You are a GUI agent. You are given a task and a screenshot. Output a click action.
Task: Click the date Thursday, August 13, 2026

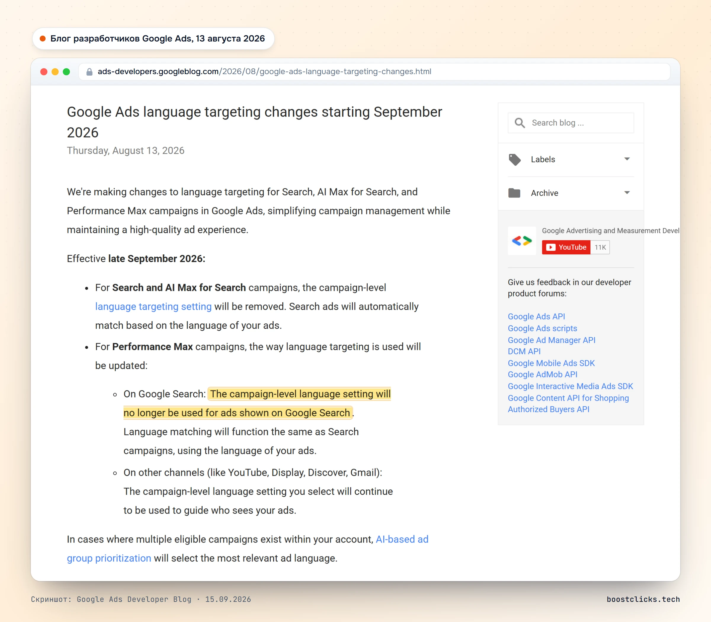click(126, 151)
